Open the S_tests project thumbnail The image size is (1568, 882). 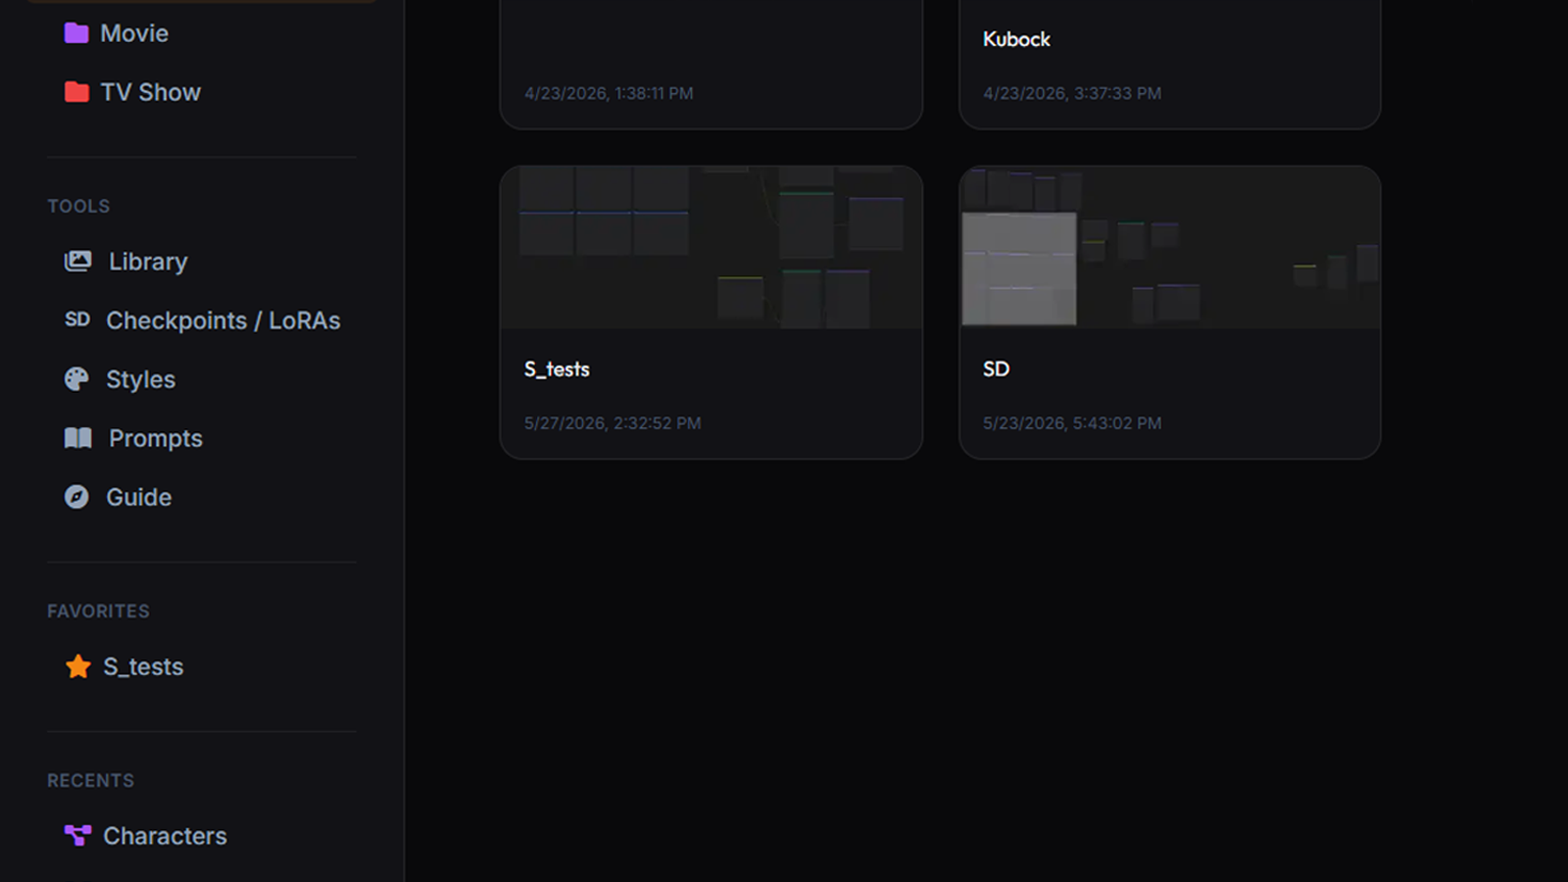coord(711,247)
